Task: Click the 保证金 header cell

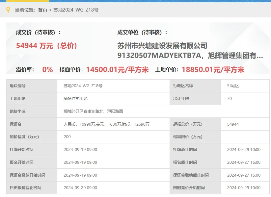Action: pyautogui.click(x=32, y=124)
